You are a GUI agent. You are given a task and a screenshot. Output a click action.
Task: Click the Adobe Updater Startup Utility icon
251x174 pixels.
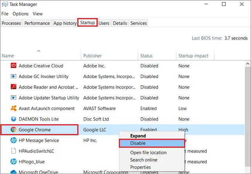pyautogui.click(x=13, y=98)
